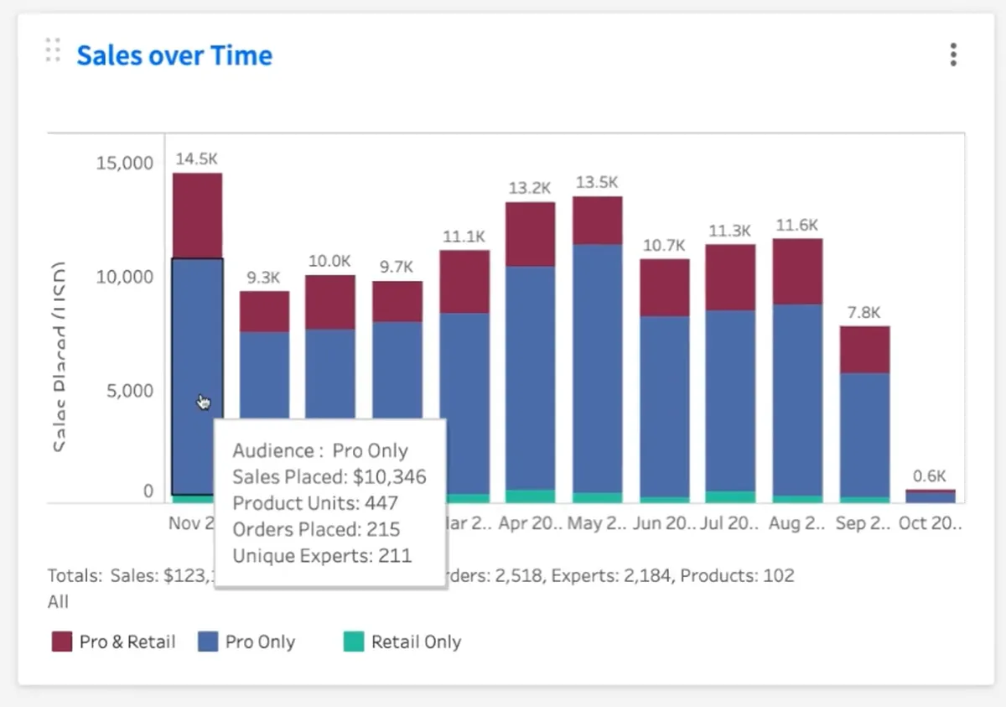Screen dimensions: 1006x707
Task: Select the small Oct bar
Action: pos(931,496)
